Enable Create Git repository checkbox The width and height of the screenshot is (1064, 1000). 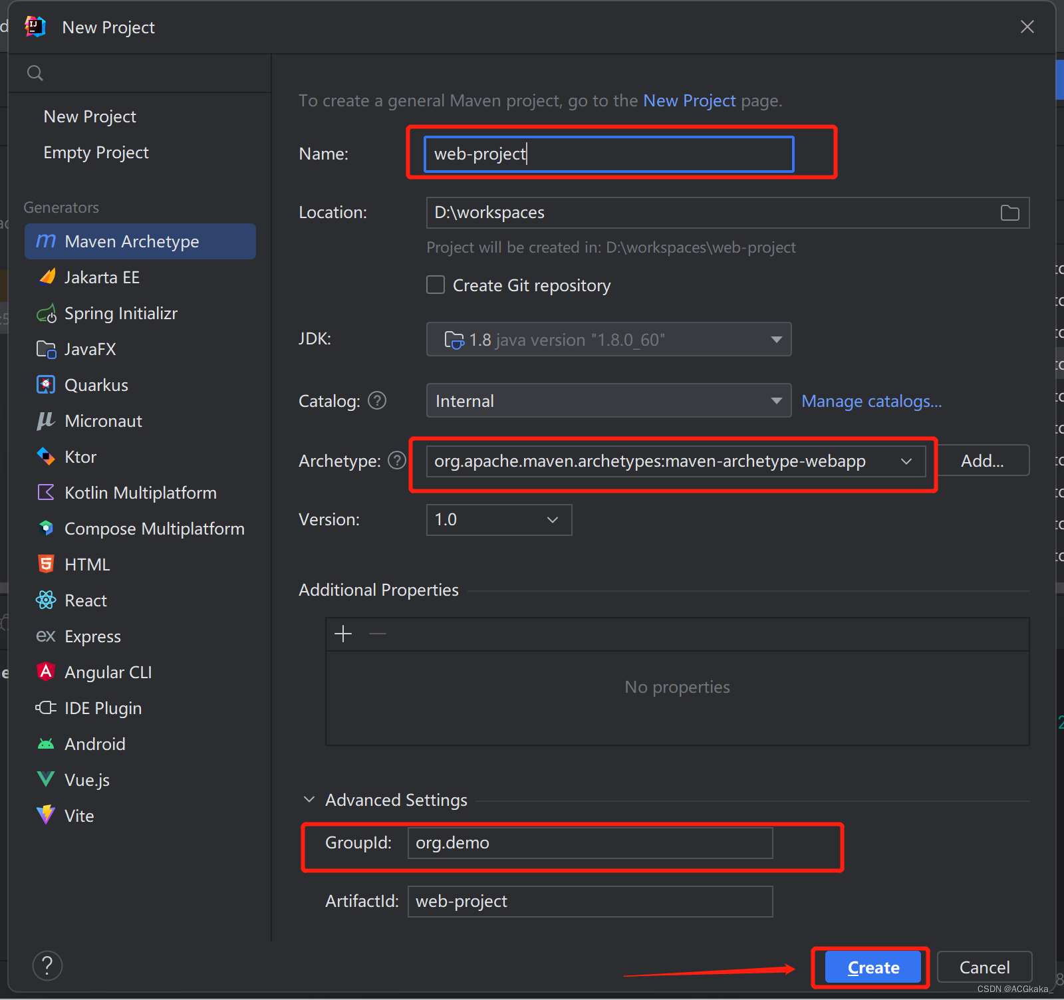436,285
